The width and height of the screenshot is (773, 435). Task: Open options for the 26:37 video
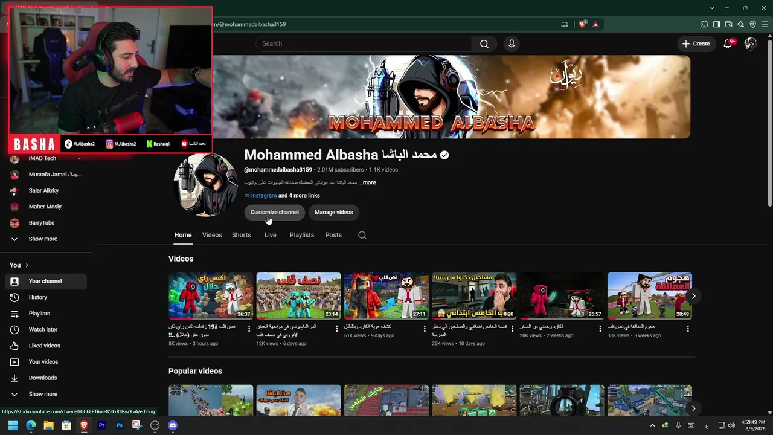(x=249, y=329)
